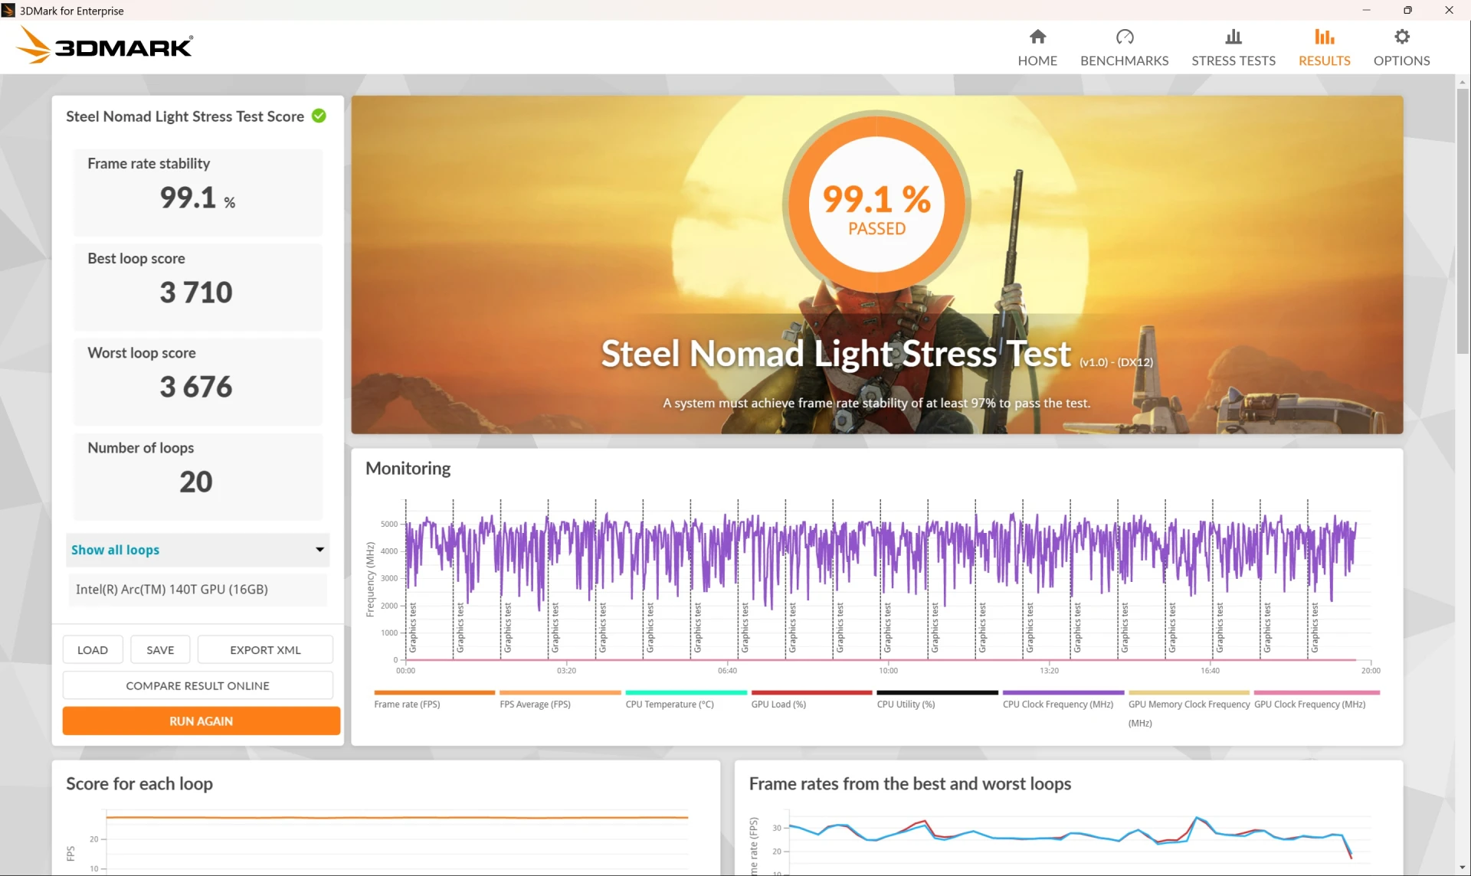Click the Steel Nomad Light Stress Test banner
Viewport: 1471px width, 876px height.
(876, 264)
